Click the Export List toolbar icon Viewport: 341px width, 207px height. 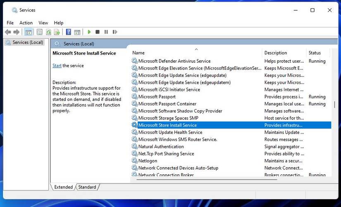click(57, 32)
